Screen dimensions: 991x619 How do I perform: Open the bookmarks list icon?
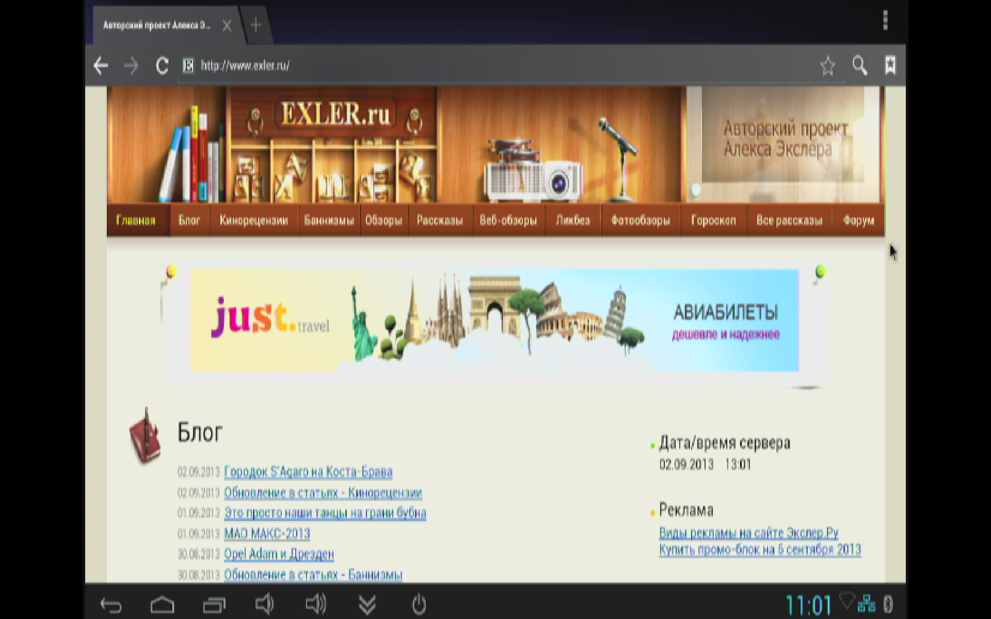point(890,66)
